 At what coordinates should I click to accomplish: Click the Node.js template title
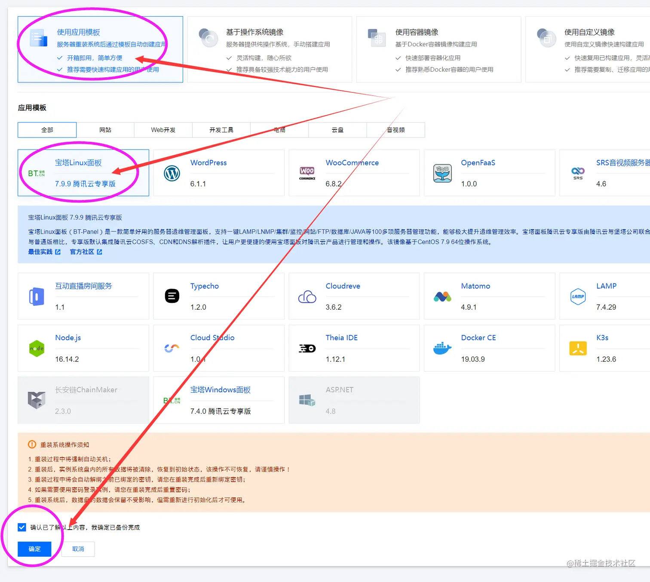(x=68, y=338)
